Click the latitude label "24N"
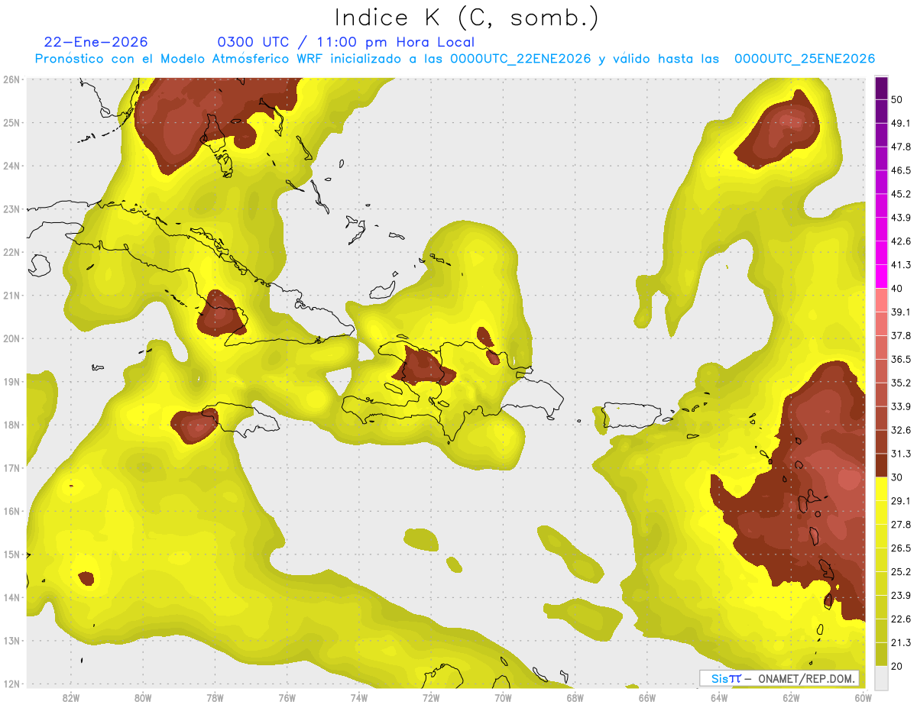917x708 pixels. [11, 166]
